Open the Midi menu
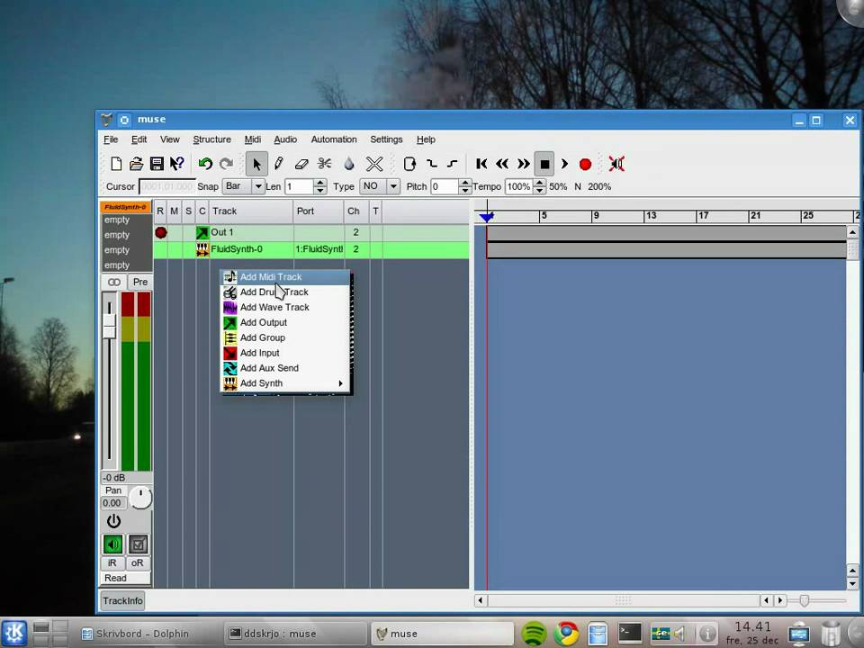864x648 pixels. [x=253, y=139]
